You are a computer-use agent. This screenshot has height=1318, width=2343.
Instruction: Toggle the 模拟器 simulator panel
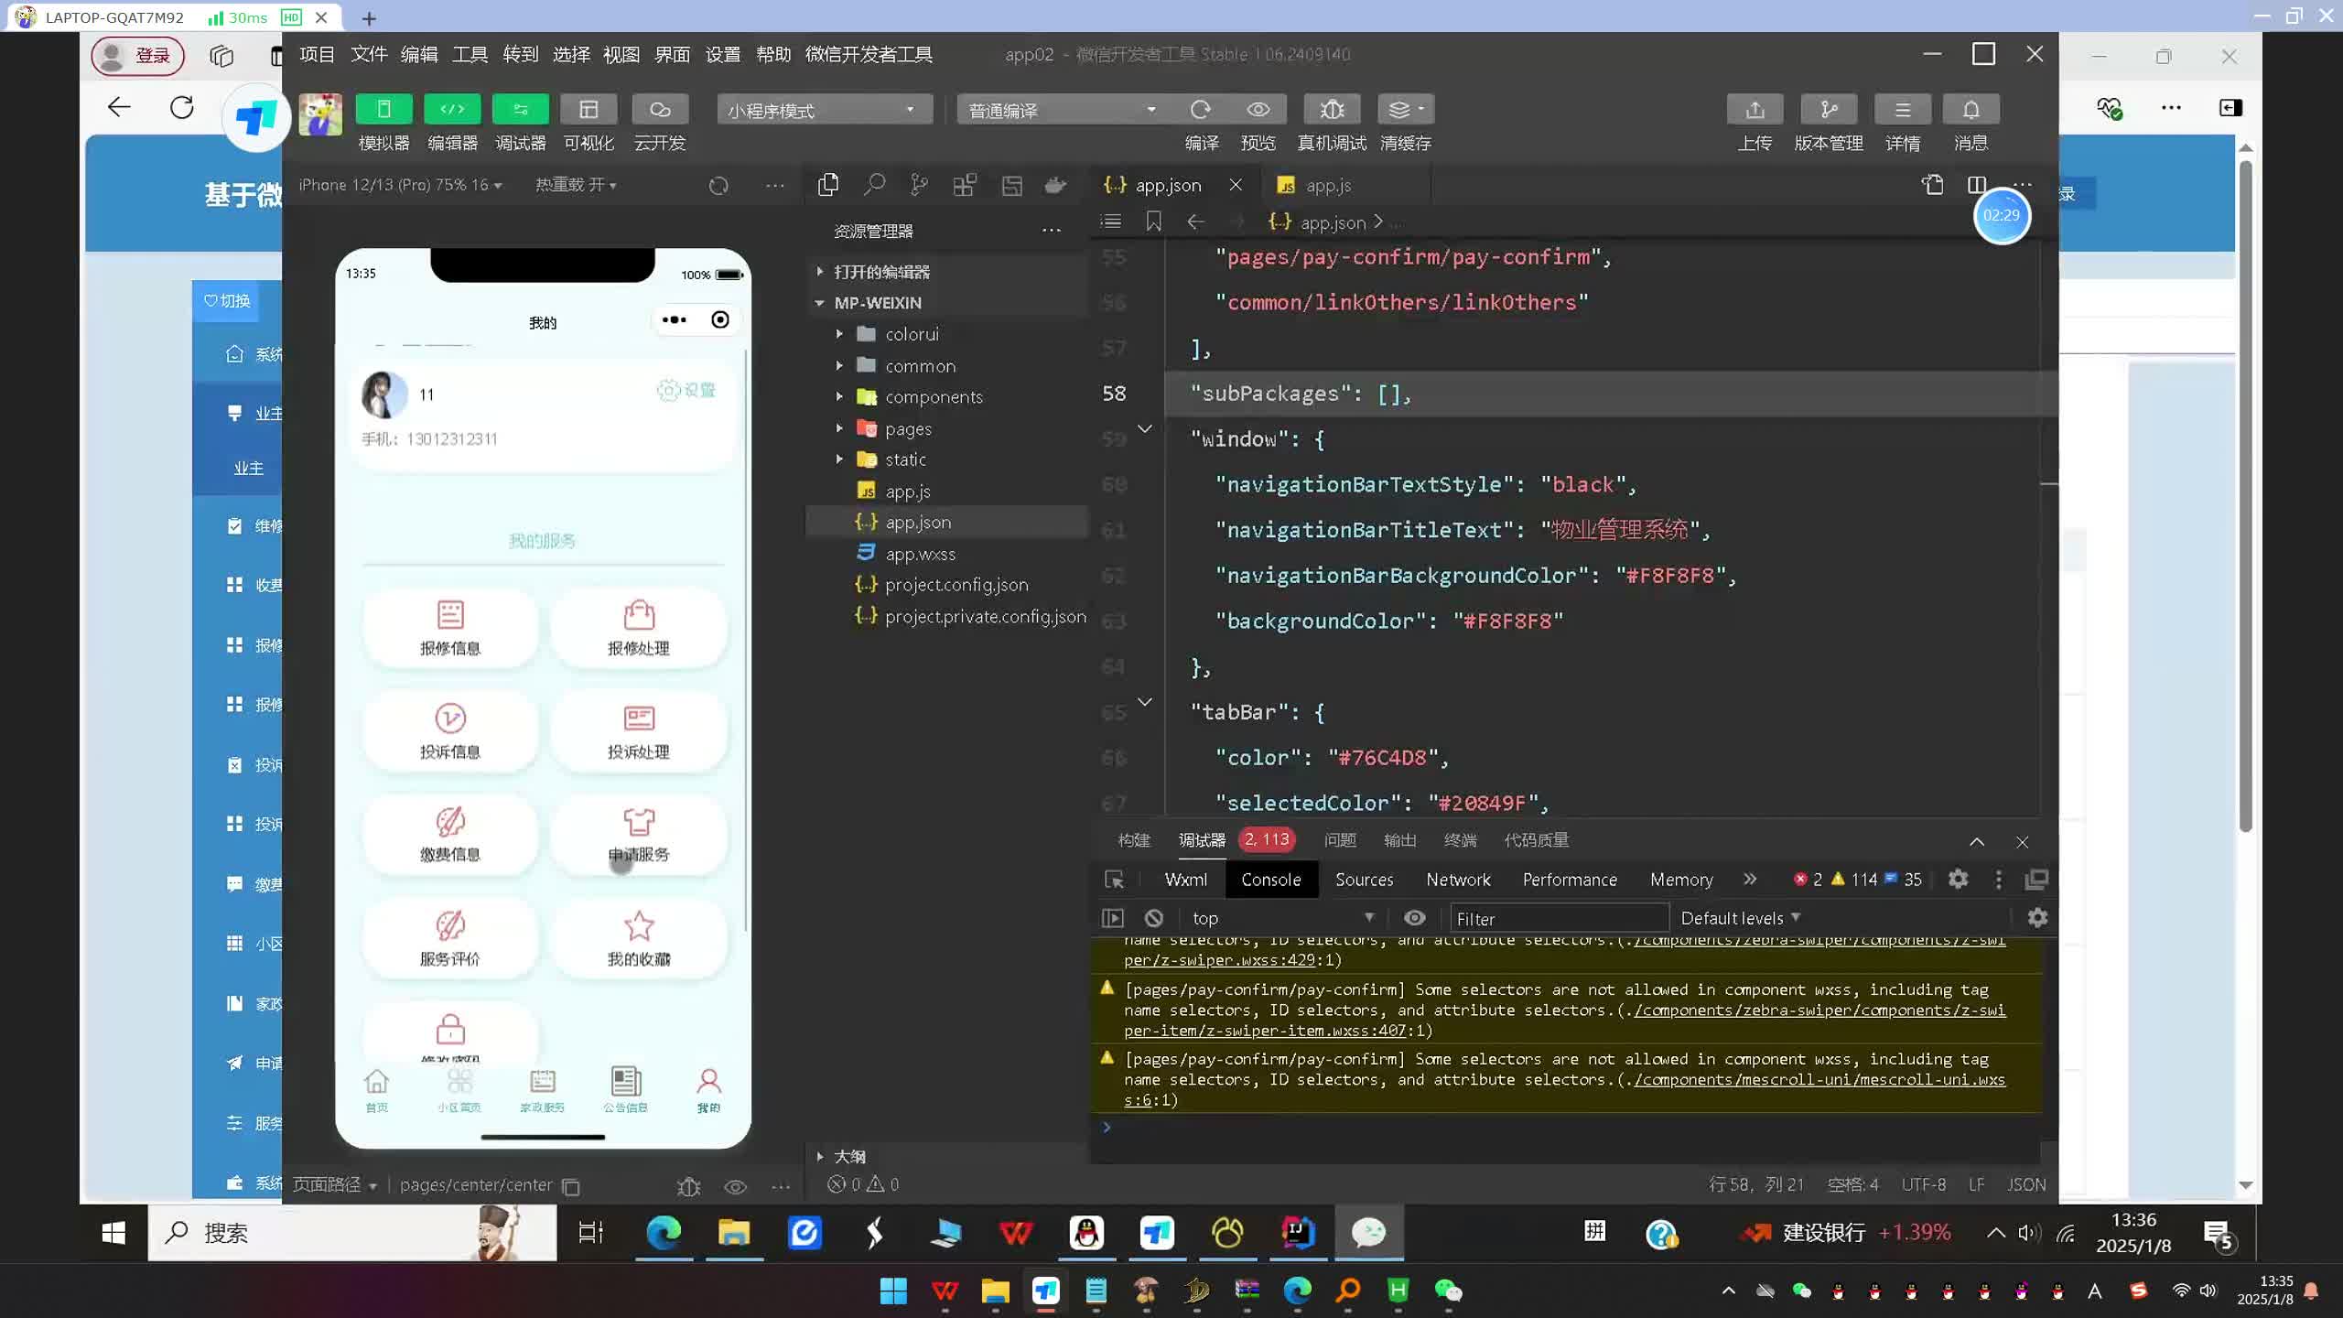coord(383,110)
